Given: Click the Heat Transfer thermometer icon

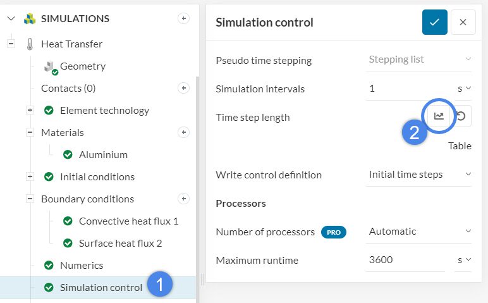Looking at the screenshot, I should tap(30, 44).
